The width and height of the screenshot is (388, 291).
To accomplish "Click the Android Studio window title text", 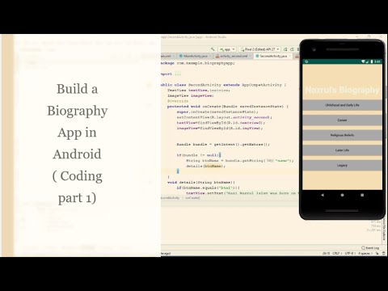I will tap(193, 37).
